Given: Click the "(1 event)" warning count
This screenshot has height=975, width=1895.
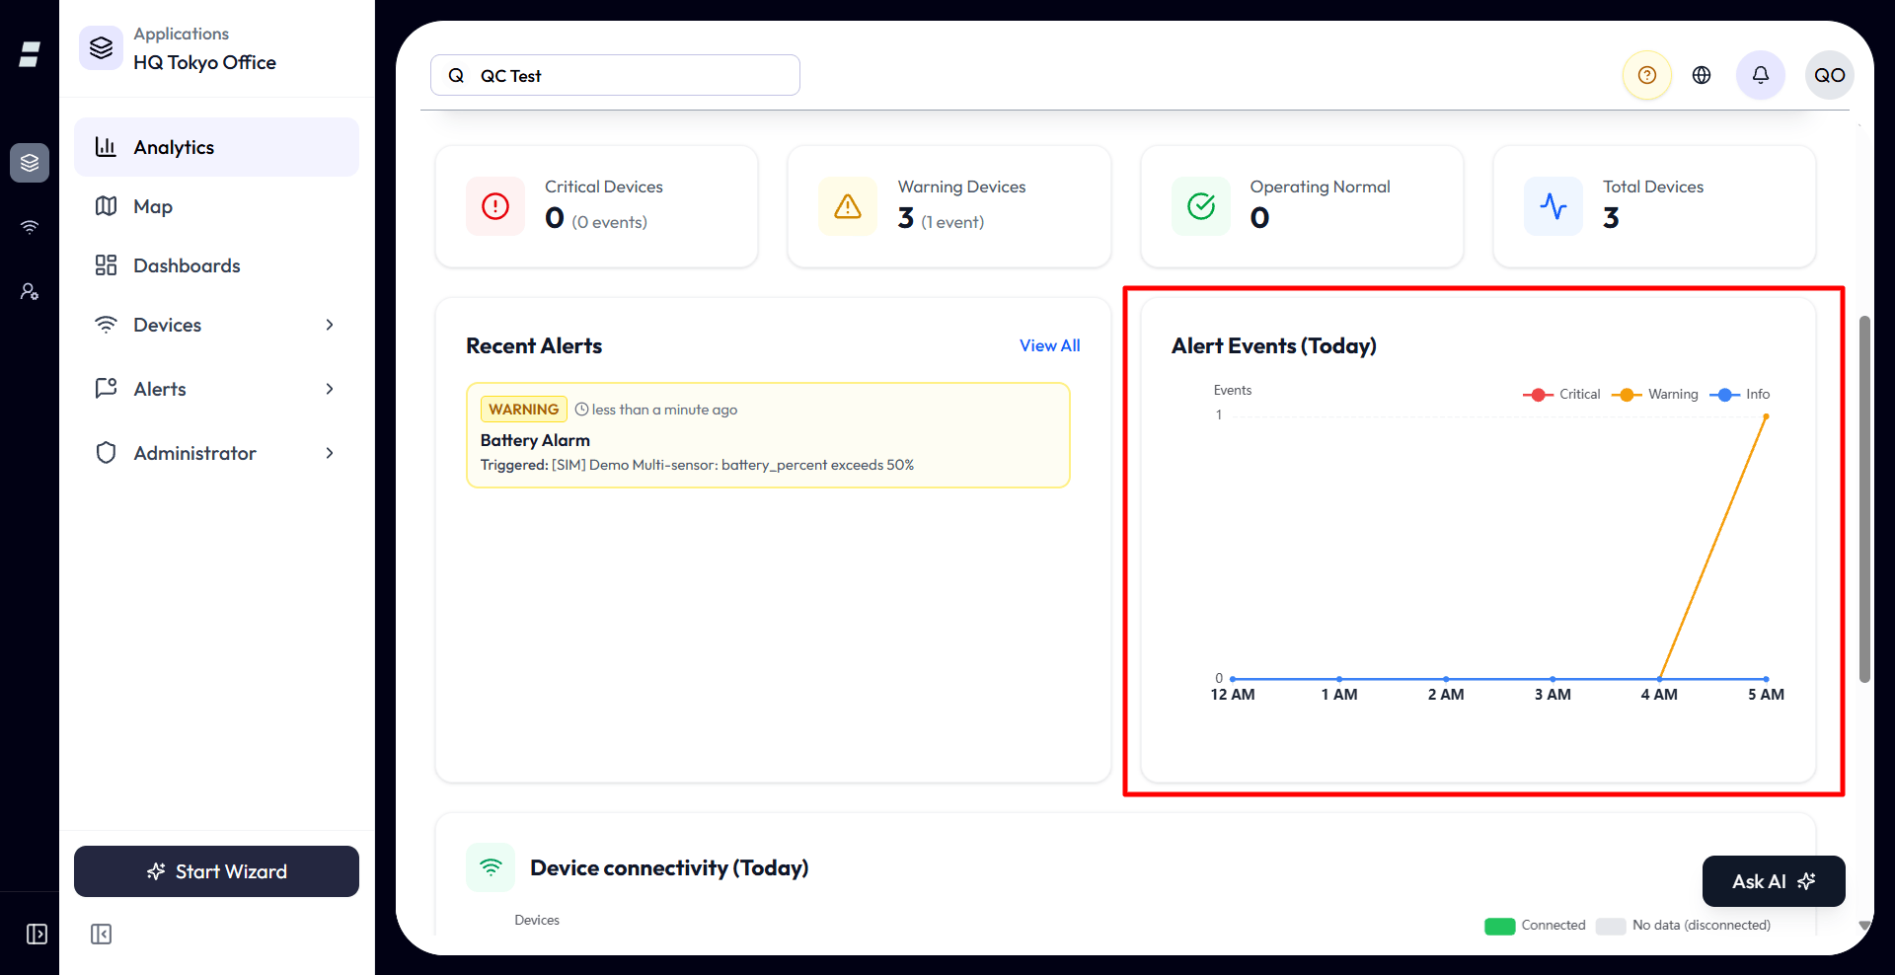Looking at the screenshot, I should (952, 222).
